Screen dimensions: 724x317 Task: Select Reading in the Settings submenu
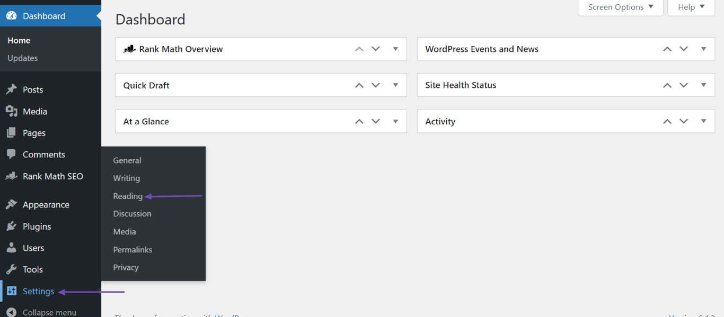pyautogui.click(x=128, y=196)
